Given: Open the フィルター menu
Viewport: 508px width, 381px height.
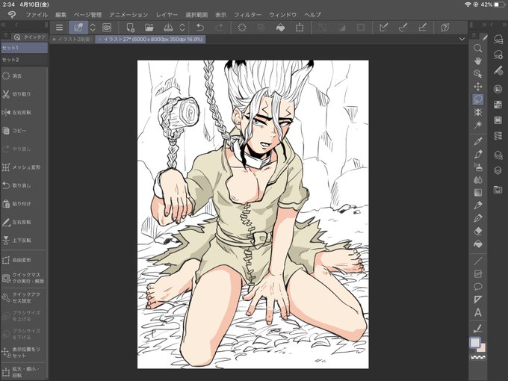Looking at the screenshot, I should pos(247,15).
